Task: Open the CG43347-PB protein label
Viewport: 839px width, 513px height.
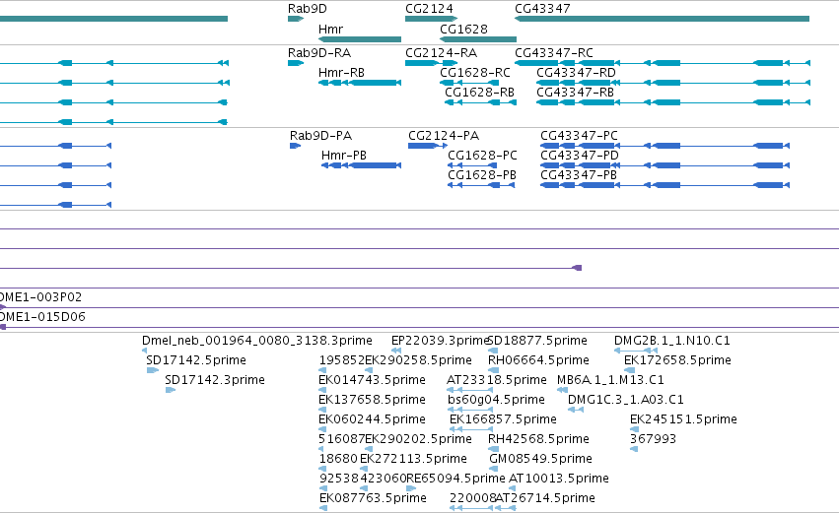Action: click(x=579, y=175)
